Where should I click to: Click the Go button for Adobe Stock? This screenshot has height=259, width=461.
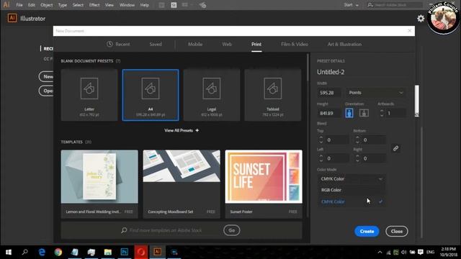(x=232, y=230)
